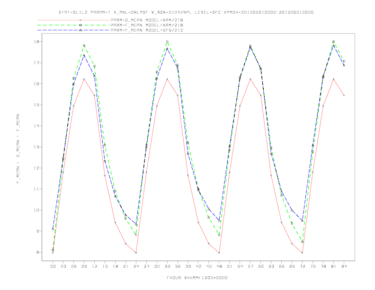Click red plus data point at hour 24 minimum

[x=136, y=253]
